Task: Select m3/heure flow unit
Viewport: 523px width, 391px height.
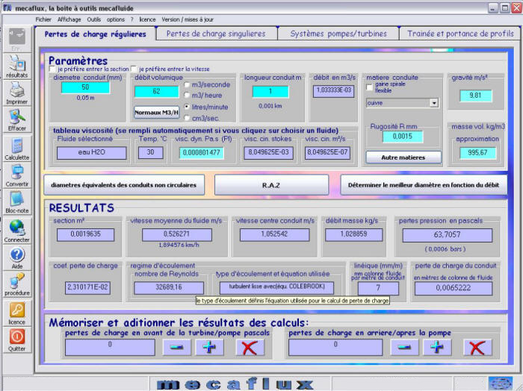Action: (187, 96)
